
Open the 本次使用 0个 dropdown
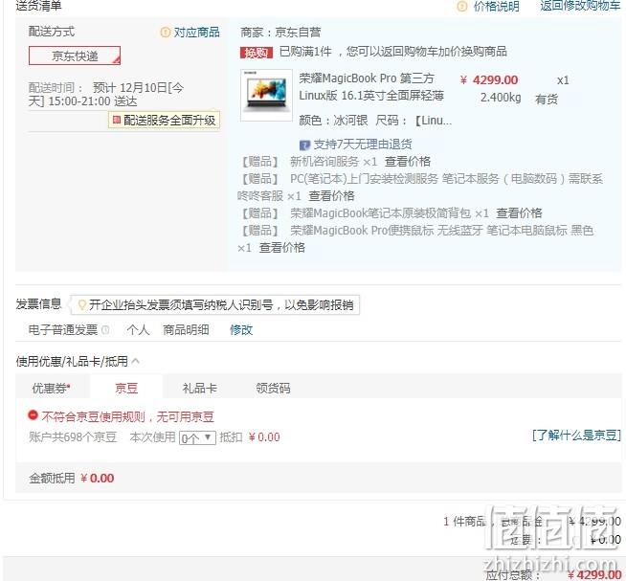pyautogui.click(x=197, y=437)
